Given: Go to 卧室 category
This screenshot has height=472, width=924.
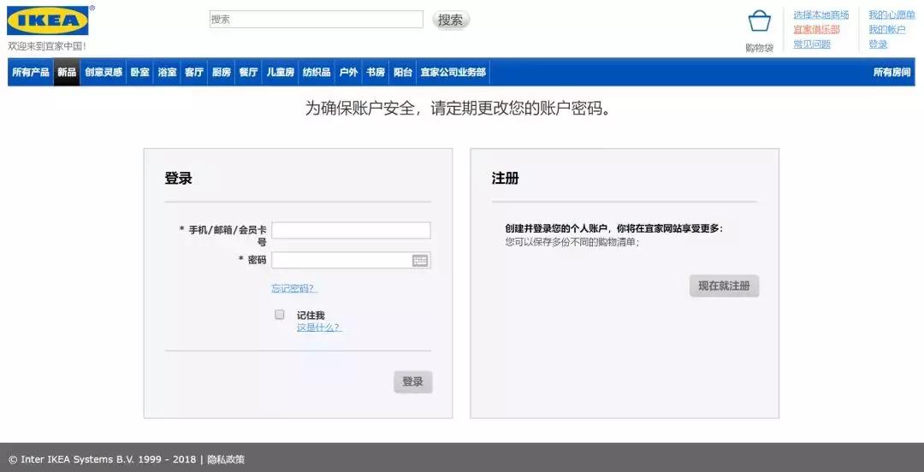Looking at the screenshot, I should (139, 73).
